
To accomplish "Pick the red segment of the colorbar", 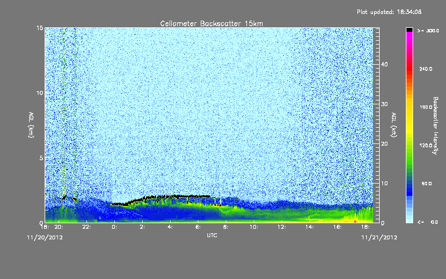I will pyautogui.click(x=409, y=69).
